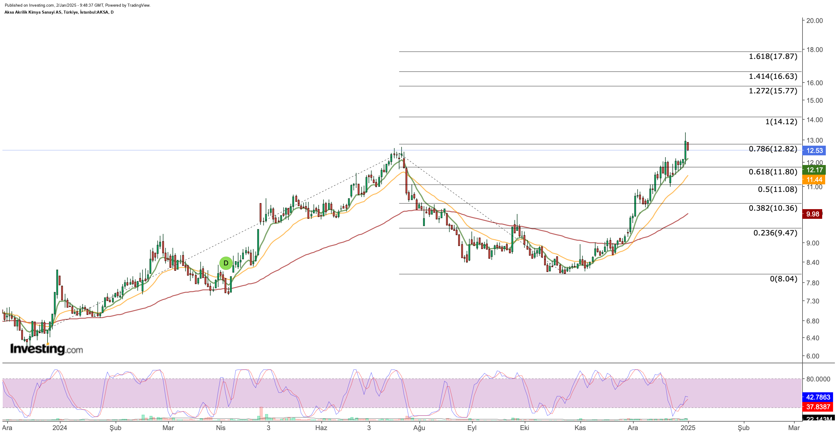Screen dimensions: 837x434
Task: Click the dark red 9.98 moving average label
Action: pos(812,214)
